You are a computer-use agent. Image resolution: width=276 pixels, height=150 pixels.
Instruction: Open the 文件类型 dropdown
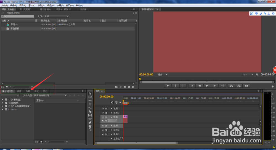click(x=50, y=95)
